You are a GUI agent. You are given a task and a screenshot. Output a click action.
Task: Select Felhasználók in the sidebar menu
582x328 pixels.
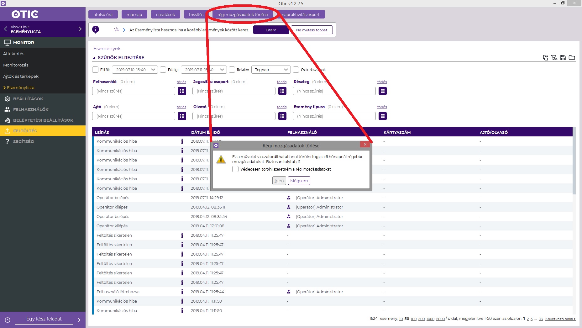(x=31, y=109)
